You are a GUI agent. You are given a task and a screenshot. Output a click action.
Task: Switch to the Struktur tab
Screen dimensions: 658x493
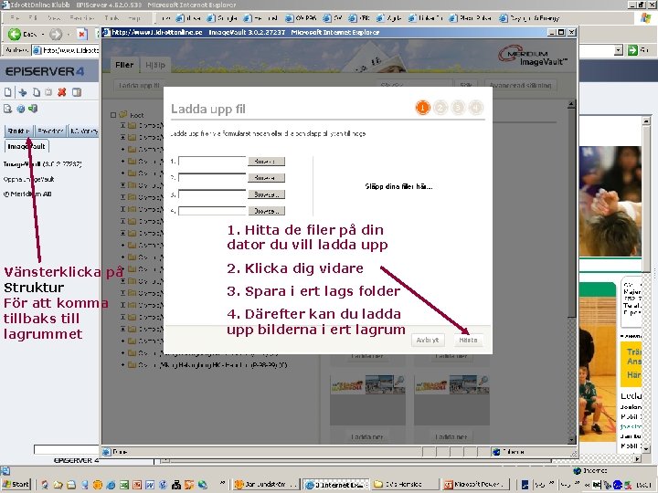[18, 131]
